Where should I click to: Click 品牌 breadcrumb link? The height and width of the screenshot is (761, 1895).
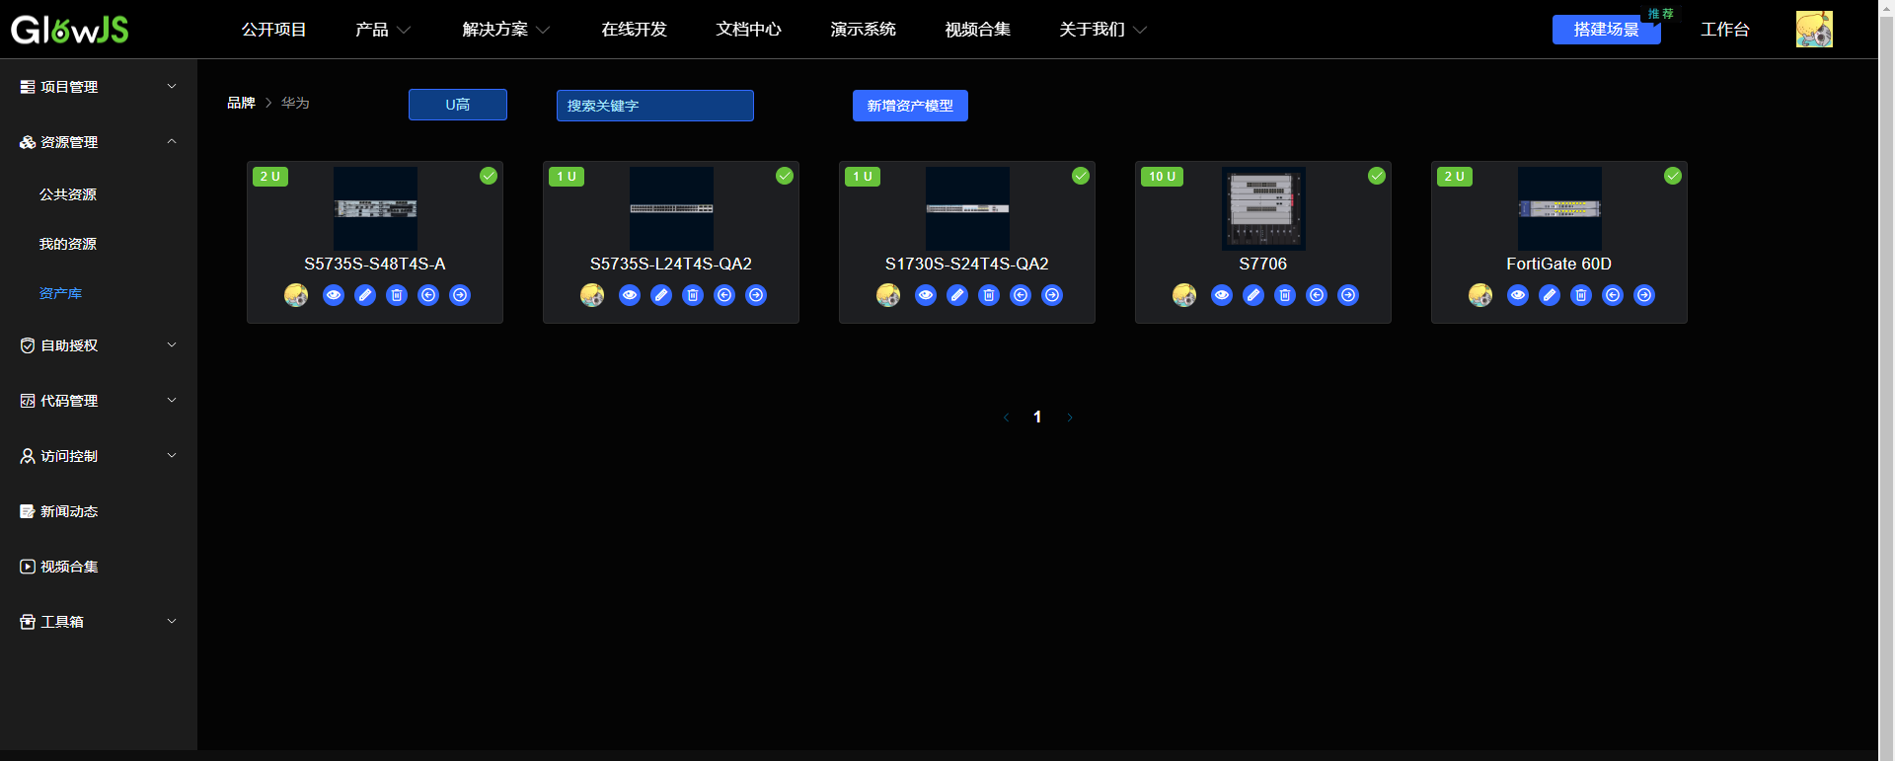coord(241,103)
